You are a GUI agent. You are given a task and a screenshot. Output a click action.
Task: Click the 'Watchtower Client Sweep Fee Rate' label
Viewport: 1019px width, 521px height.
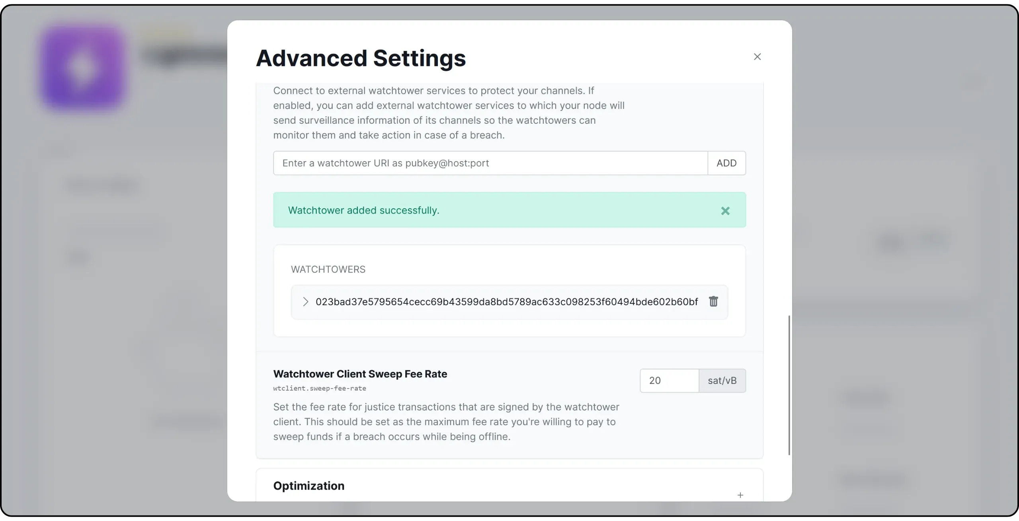pyautogui.click(x=360, y=374)
